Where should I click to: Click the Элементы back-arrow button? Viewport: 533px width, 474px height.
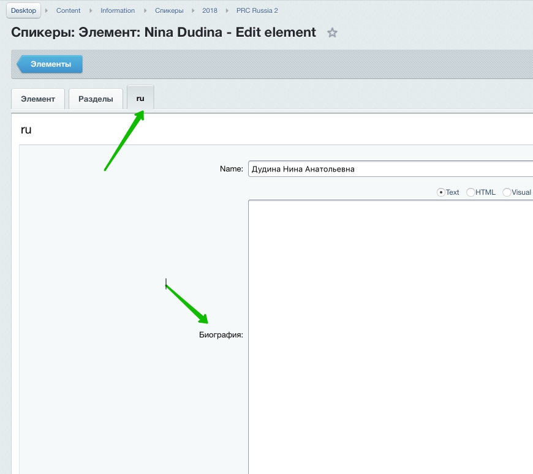click(50, 64)
